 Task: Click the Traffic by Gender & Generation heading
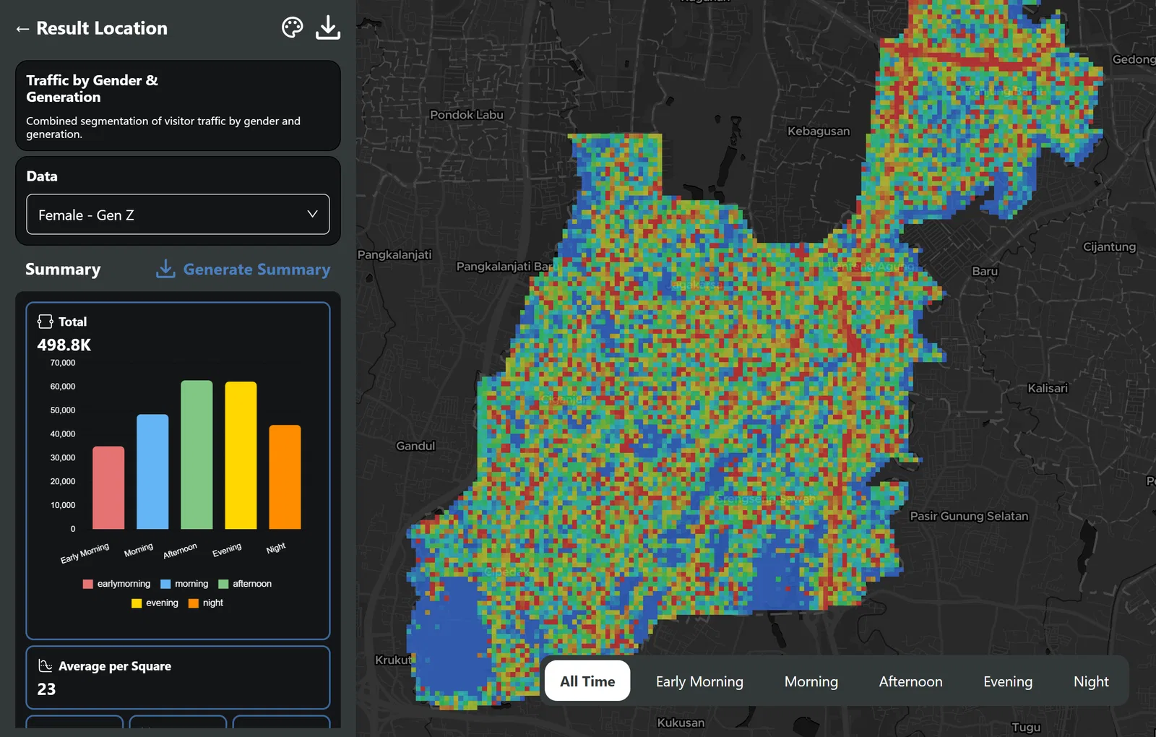(92, 89)
